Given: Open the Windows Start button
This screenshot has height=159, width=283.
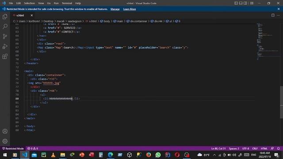Looking at the screenshot, I should click(x=5, y=155).
